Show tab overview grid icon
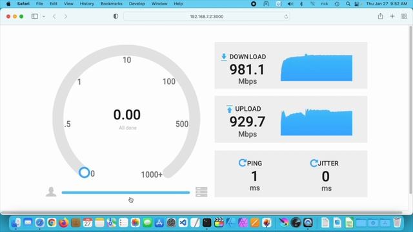 pyautogui.click(x=404, y=16)
